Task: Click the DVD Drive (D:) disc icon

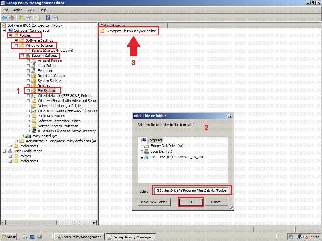Action: pos(147,157)
